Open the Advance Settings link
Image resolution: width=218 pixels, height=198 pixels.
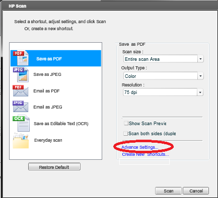coord(140,147)
